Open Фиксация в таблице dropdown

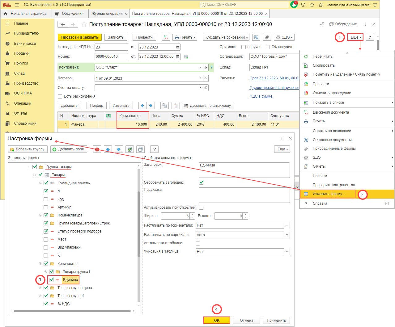[287, 252]
